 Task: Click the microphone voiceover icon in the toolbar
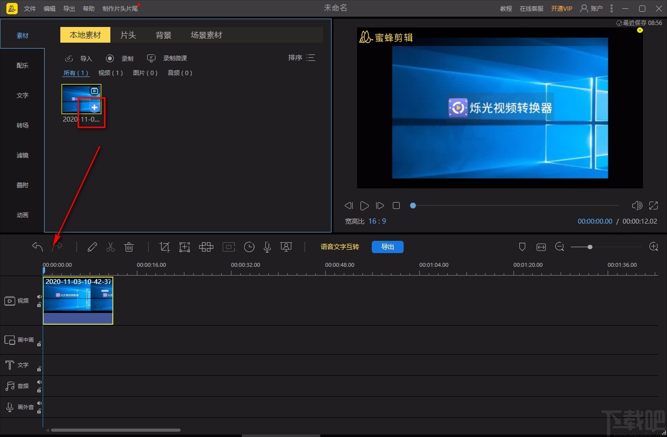tap(267, 247)
